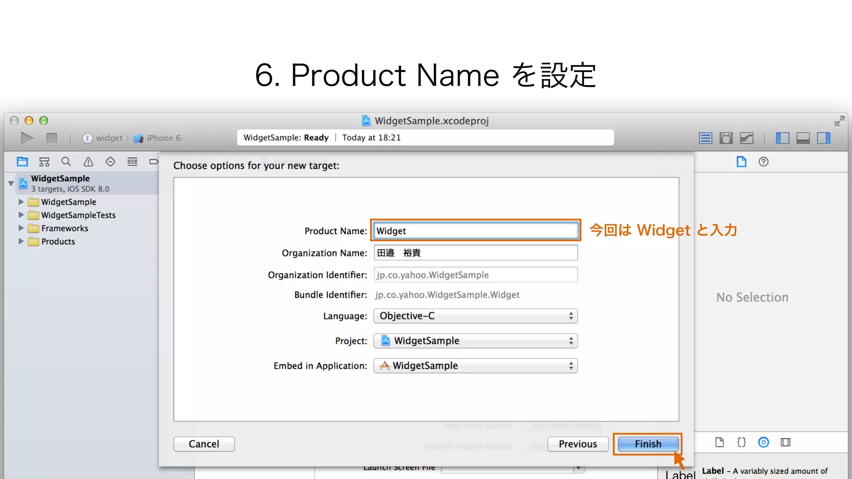Toggle the Utilities pane visibility

[x=824, y=138]
